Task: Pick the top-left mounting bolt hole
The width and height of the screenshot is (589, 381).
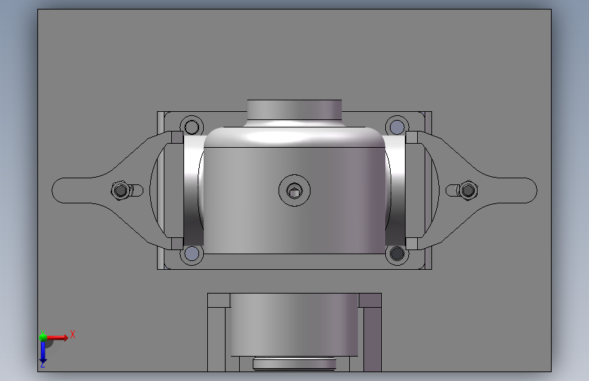Action: point(192,127)
